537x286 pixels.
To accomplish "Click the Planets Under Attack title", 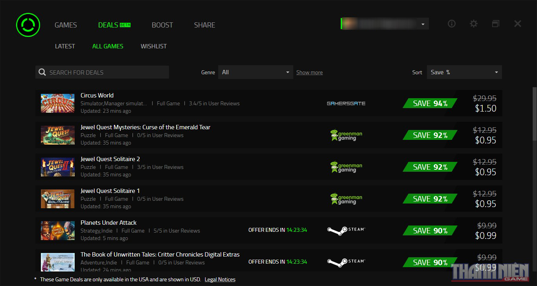I will point(109,222).
